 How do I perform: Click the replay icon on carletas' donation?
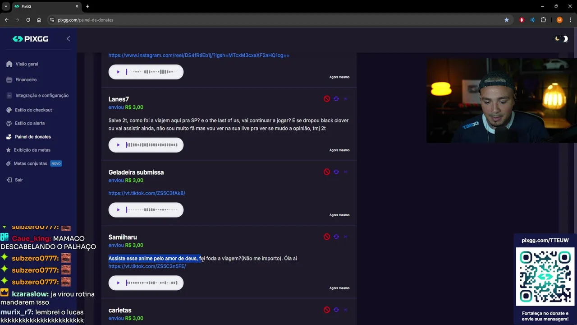[x=336, y=310]
